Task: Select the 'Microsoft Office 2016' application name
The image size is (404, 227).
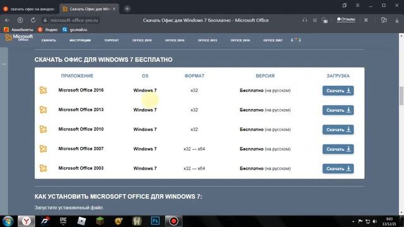Action: point(81,90)
